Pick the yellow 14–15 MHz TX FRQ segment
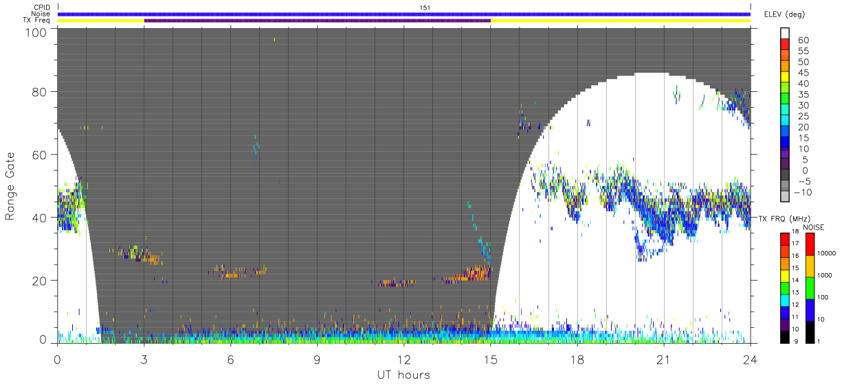The height and width of the screenshot is (389, 844). (x=784, y=275)
